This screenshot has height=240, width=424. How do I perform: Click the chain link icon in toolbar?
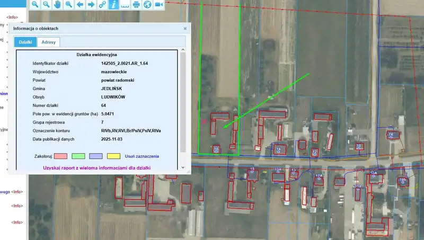[x=102, y=5]
